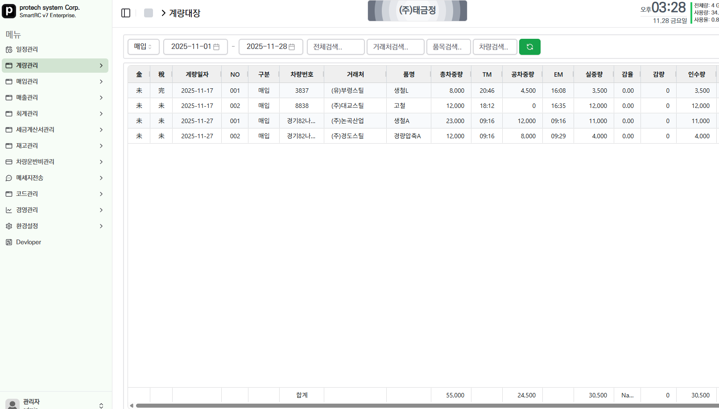This screenshot has width=719, height=409.
Task: Click the green refresh button
Action: click(529, 47)
